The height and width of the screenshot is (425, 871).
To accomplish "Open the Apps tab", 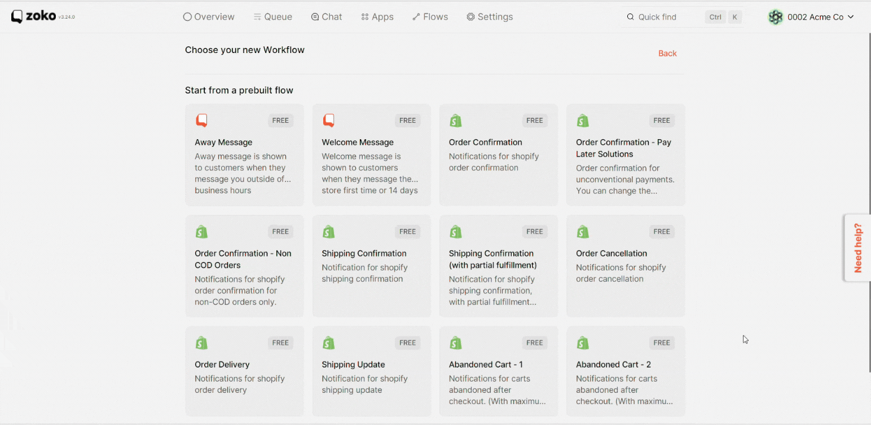I will pyautogui.click(x=377, y=17).
